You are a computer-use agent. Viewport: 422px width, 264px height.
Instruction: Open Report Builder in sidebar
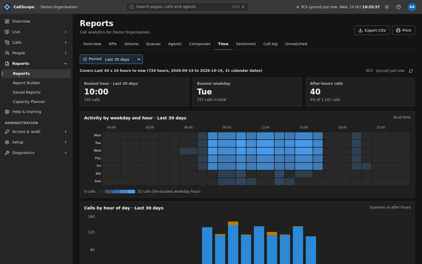36,83
